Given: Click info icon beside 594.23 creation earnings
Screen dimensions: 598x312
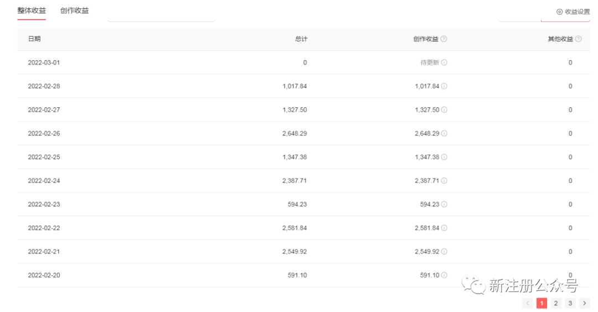Looking at the screenshot, I should pyautogui.click(x=445, y=204).
